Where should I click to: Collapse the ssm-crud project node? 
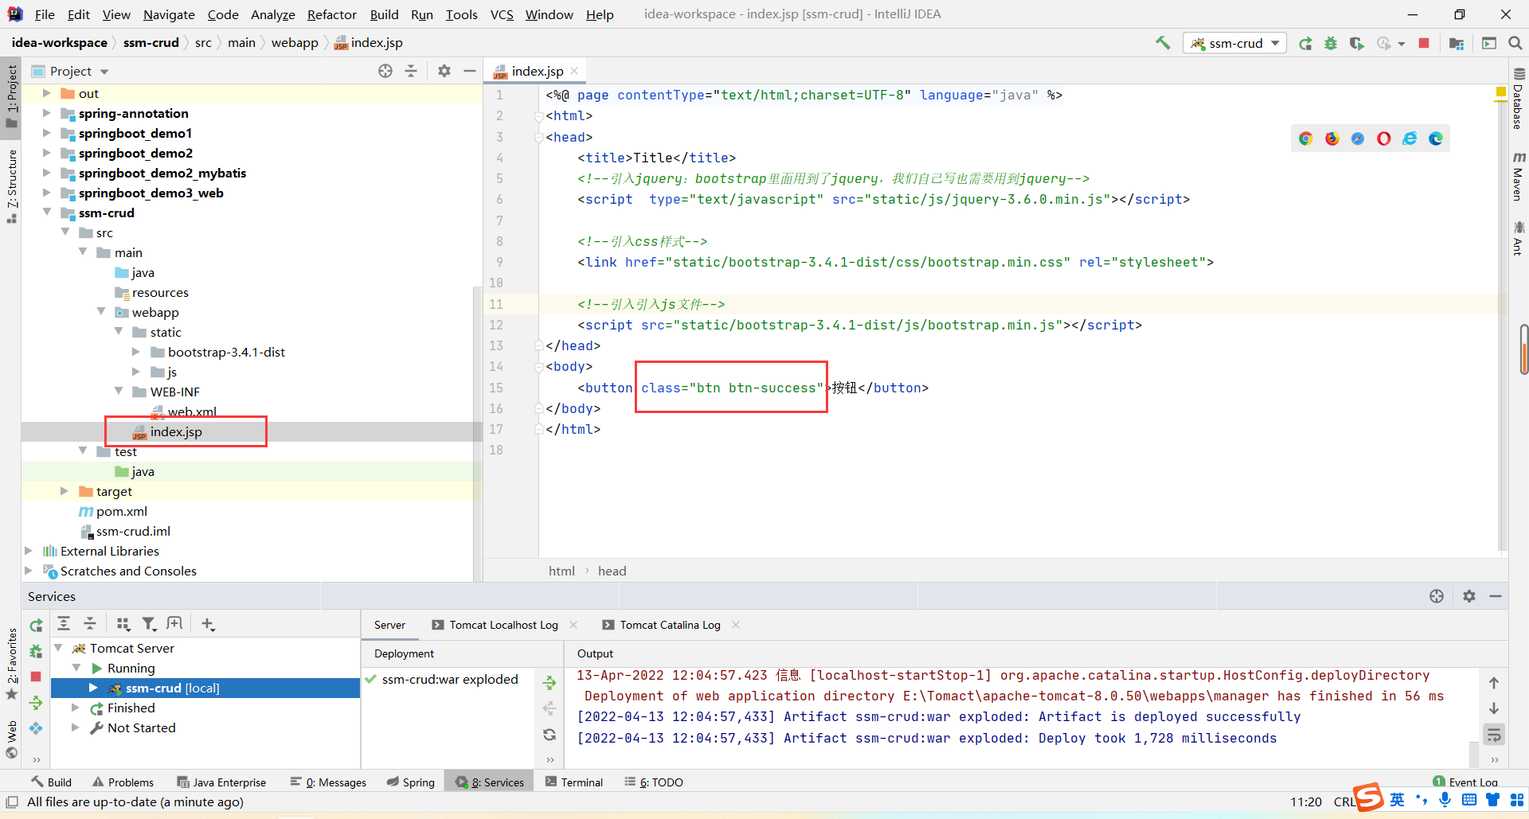coord(47,212)
